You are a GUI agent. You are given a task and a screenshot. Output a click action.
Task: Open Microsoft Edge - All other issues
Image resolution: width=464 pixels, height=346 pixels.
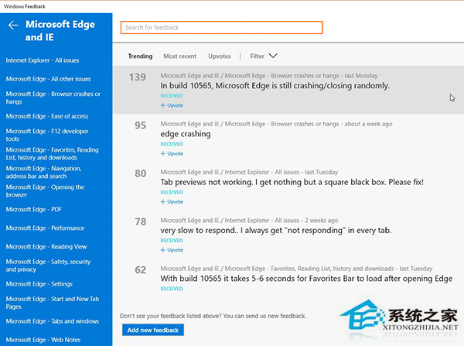tap(48, 79)
